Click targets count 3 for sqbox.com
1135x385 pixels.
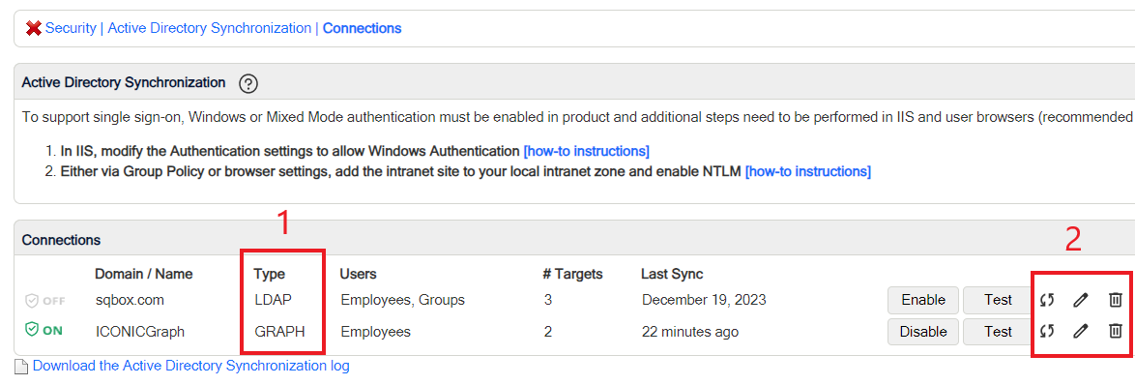(x=549, y=300)
